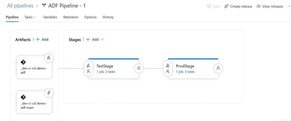This screenshot has width=291, height=121.
Task: Open the more options ellipsis menu
Action: [289, 6]
